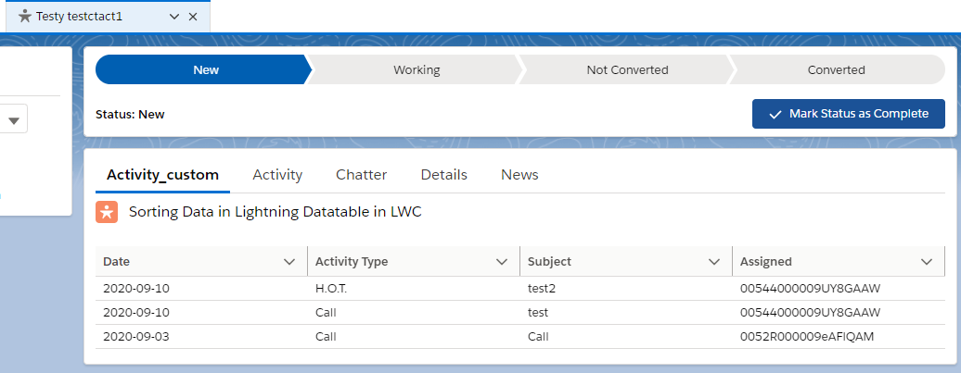Expand the Subject column header menu
Screen dimensions: 961x373
click(x=714, y=262)
